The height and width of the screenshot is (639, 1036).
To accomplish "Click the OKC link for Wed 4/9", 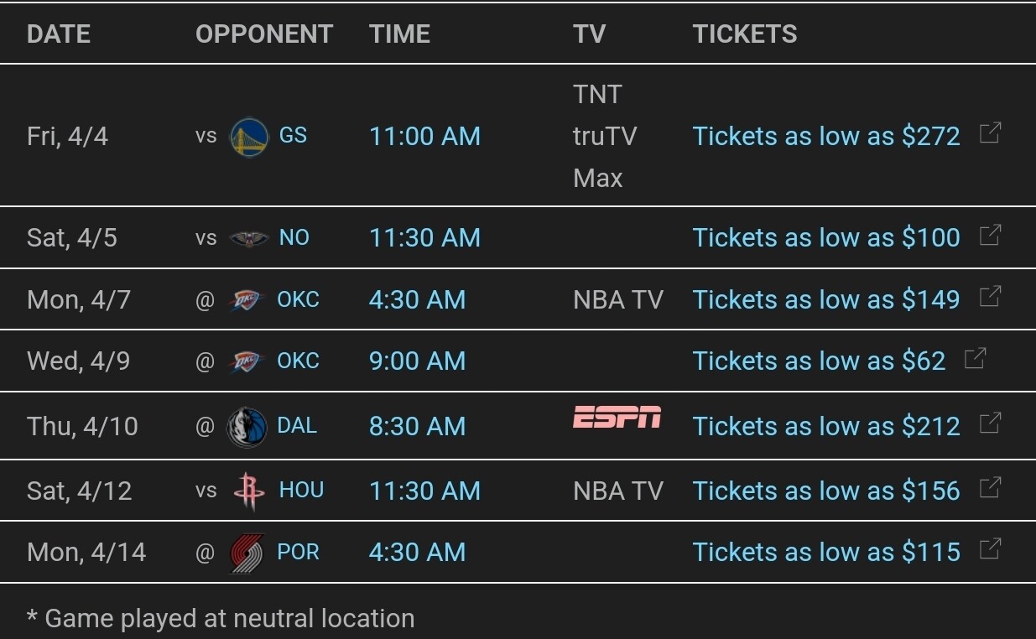I will (298, 361).
